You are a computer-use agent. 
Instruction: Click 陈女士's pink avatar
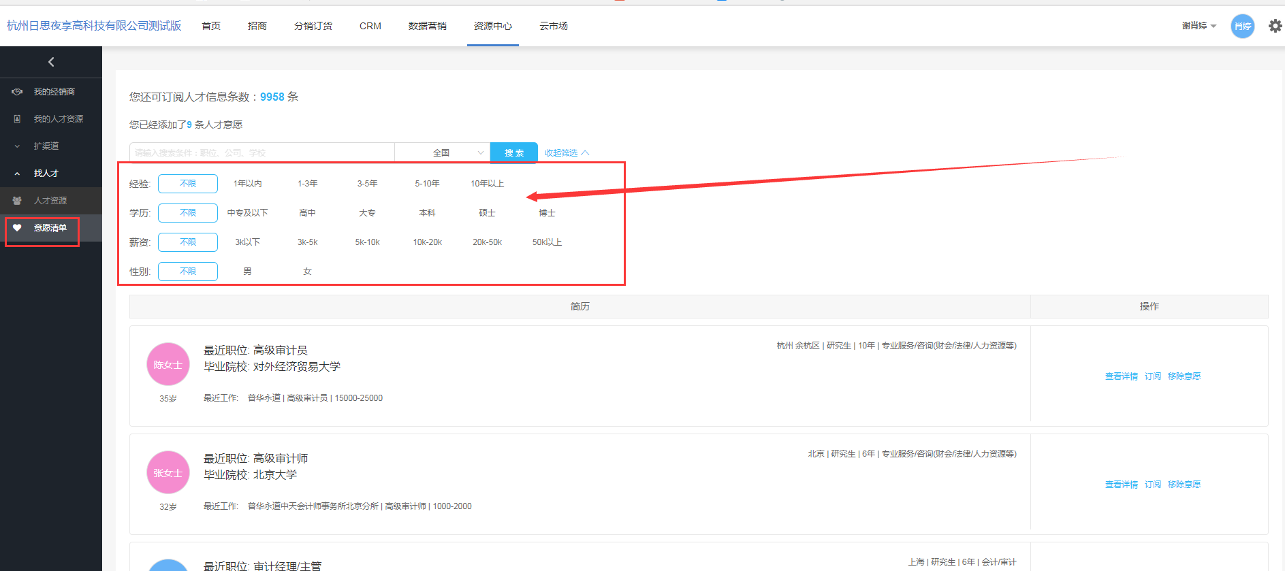point(168,364)
